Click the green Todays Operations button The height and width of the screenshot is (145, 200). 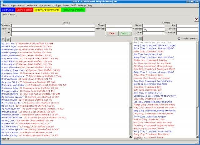click(73, 10)
